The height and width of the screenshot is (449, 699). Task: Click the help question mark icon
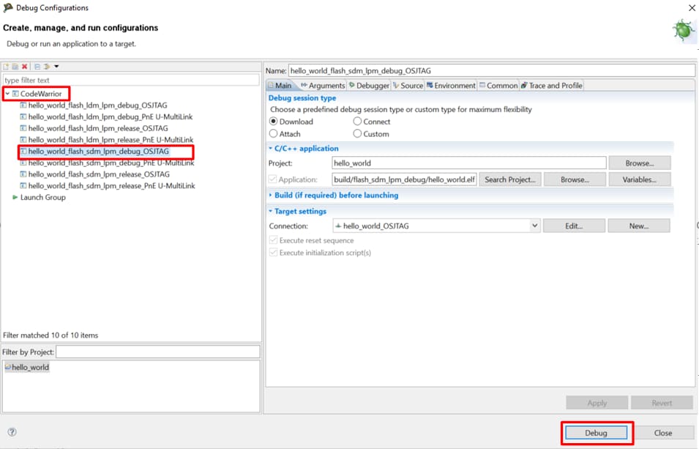tap(12, 432)
